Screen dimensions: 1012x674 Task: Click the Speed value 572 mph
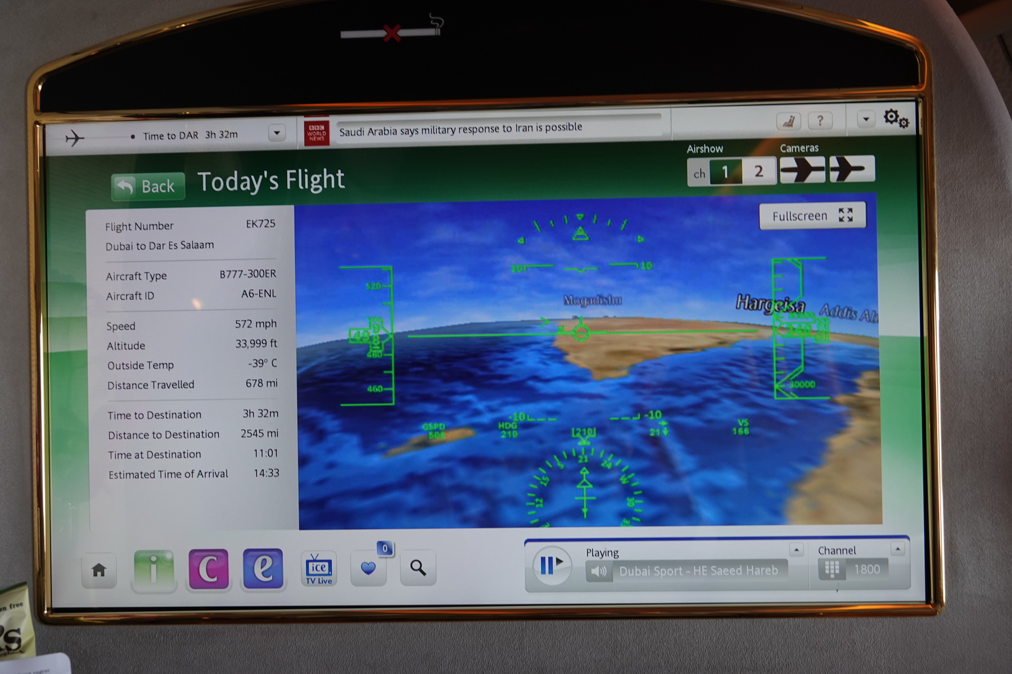pyautogui.click(x=256, y=324)
